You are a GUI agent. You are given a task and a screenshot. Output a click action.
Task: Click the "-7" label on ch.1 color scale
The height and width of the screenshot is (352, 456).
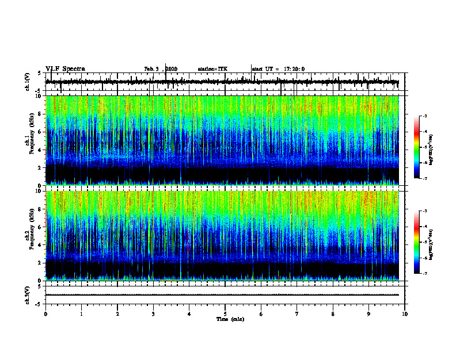click(x=425, y=179)
